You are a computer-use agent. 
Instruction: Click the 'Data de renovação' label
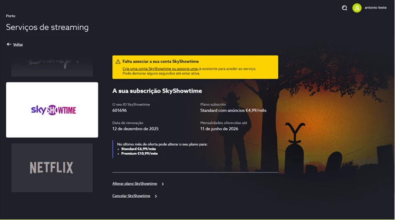pos(128,123)
